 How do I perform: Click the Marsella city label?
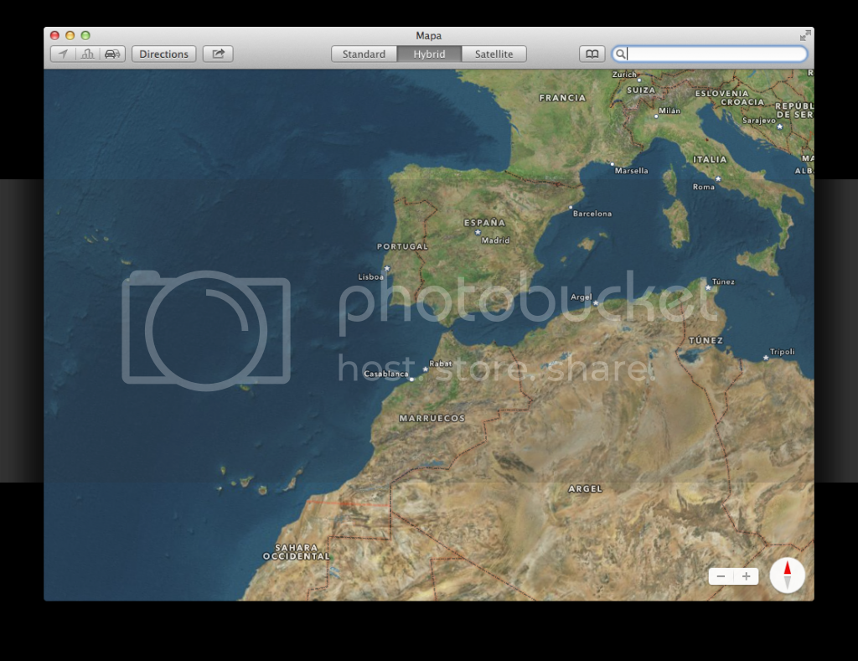[632, 171]
